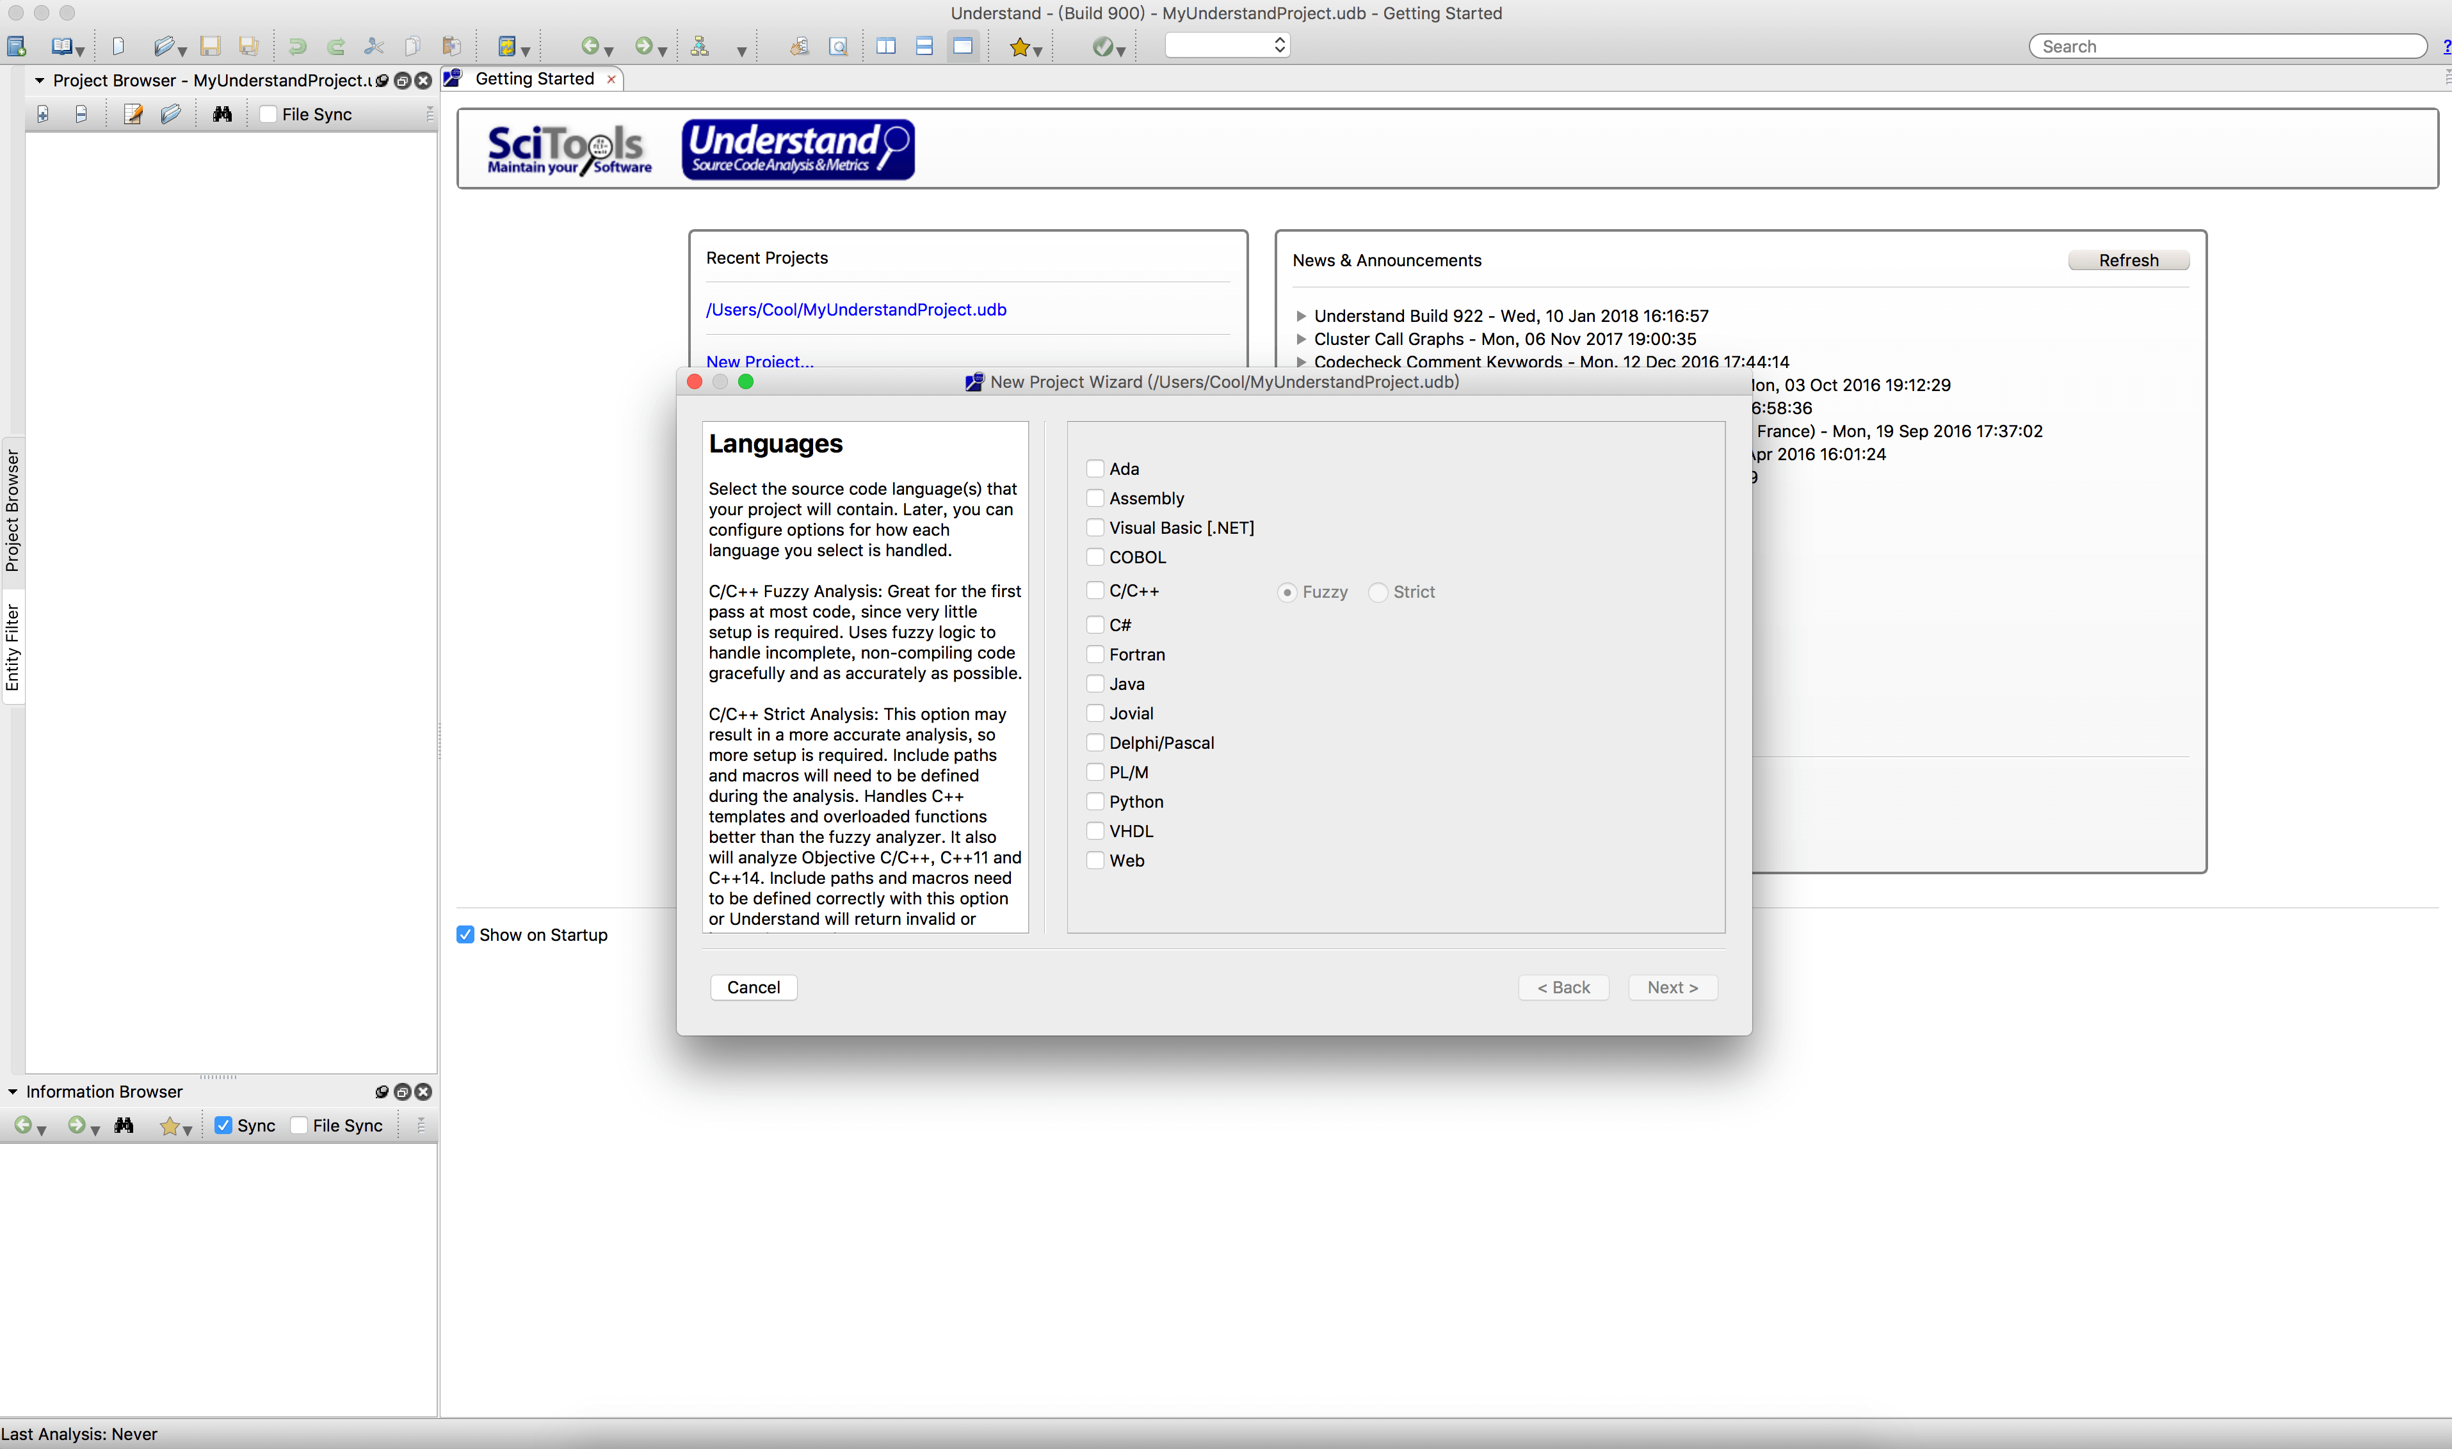
Task: Open the main toolbar favorites star dropdown
Action: click(x=1038, y=51)
